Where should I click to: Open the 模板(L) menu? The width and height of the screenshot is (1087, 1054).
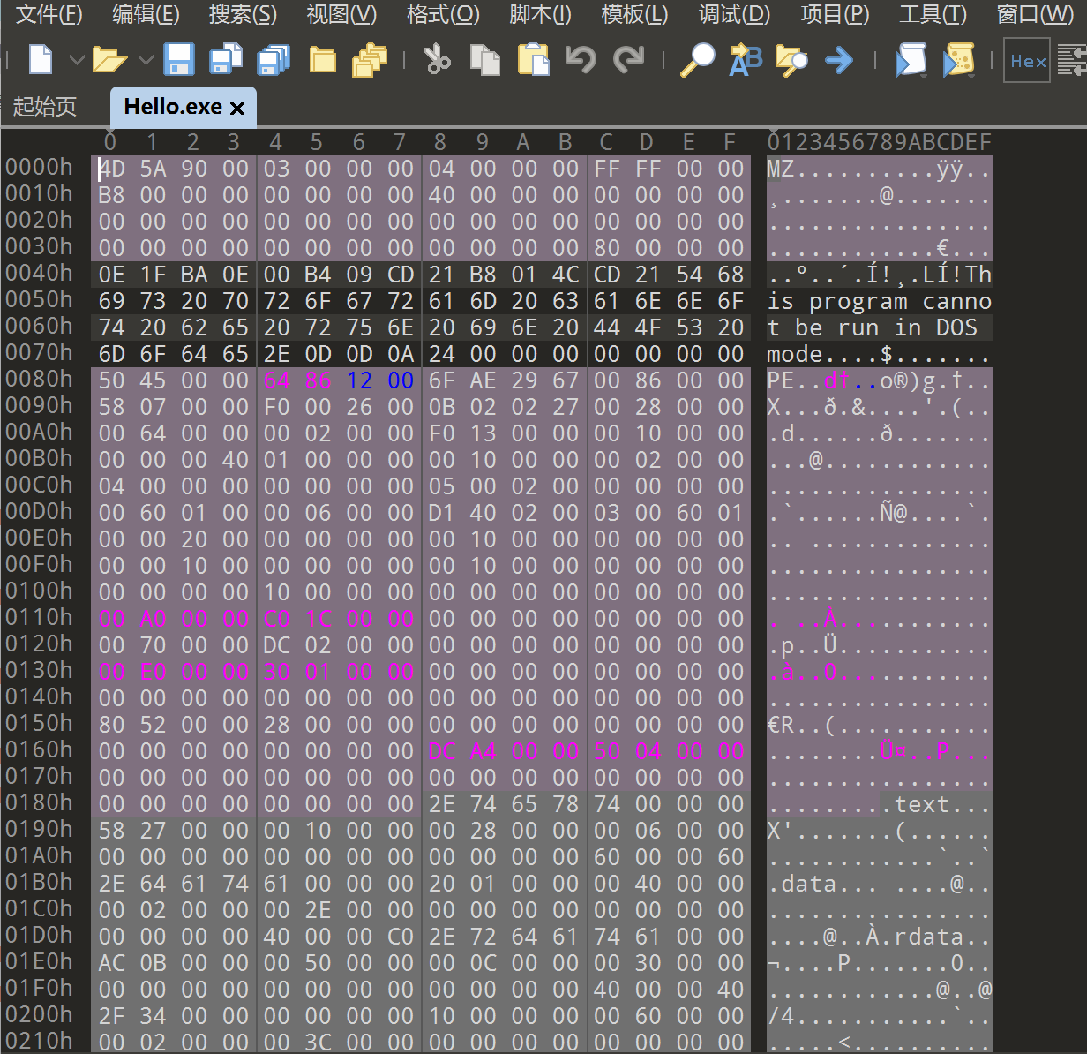tap(634, 15)
